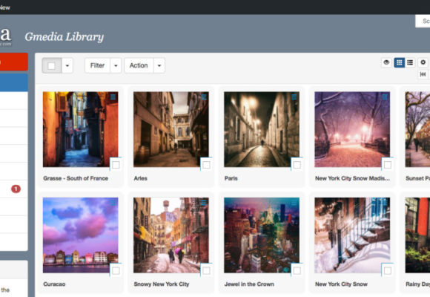This screenshot has height=297, width=430.
Task: Expand the Action dropdown arrow
Action: [159, 65]
